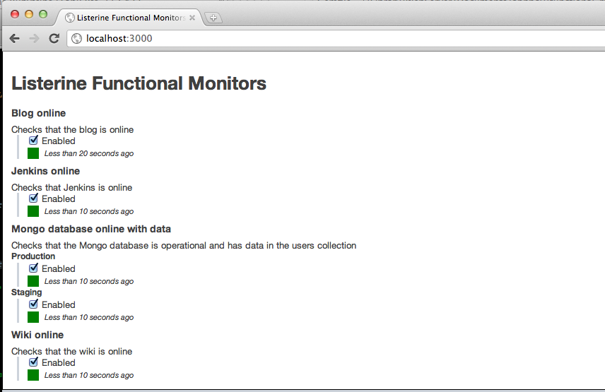Click the localhost:3000 address field
The image size is (605, 392).
click(336, 39)
